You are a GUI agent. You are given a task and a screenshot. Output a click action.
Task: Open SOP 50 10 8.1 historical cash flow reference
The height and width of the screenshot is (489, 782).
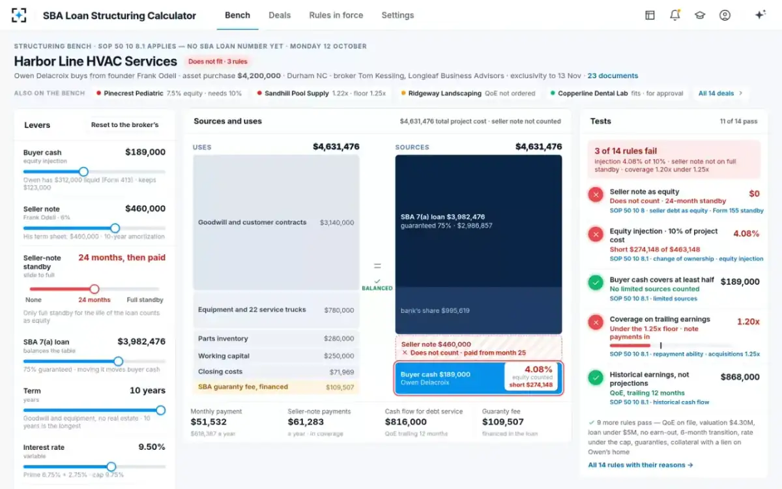pos(659,402)
